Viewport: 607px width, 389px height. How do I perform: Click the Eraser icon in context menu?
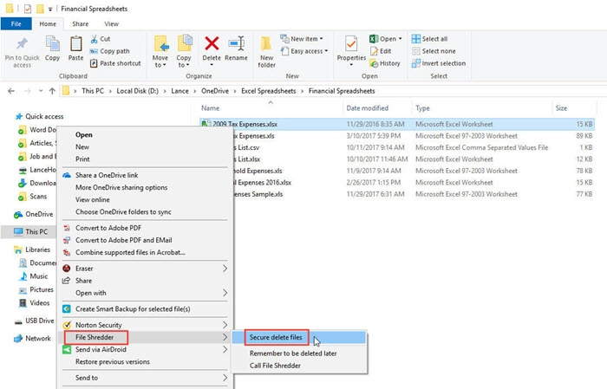pos(67,269)
